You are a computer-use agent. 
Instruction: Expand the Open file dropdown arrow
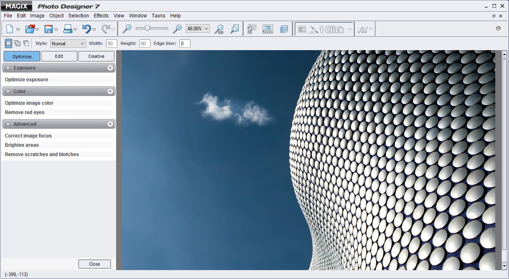coord(37,30)
